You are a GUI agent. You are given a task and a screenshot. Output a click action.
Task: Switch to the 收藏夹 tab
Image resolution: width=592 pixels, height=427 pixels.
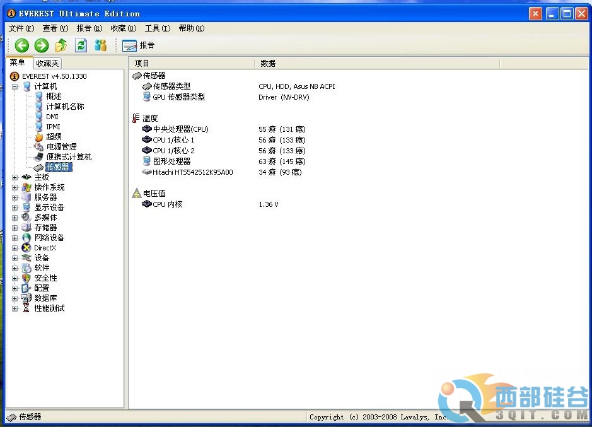click(47, 64)
